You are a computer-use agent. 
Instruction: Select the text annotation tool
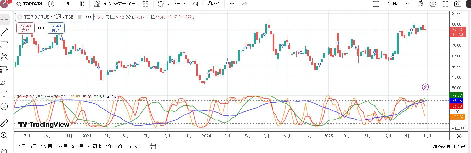tap(4, 94)
